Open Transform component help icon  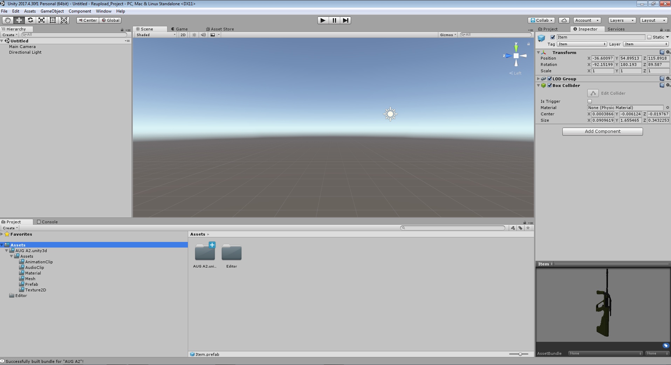tap(662, 52)
